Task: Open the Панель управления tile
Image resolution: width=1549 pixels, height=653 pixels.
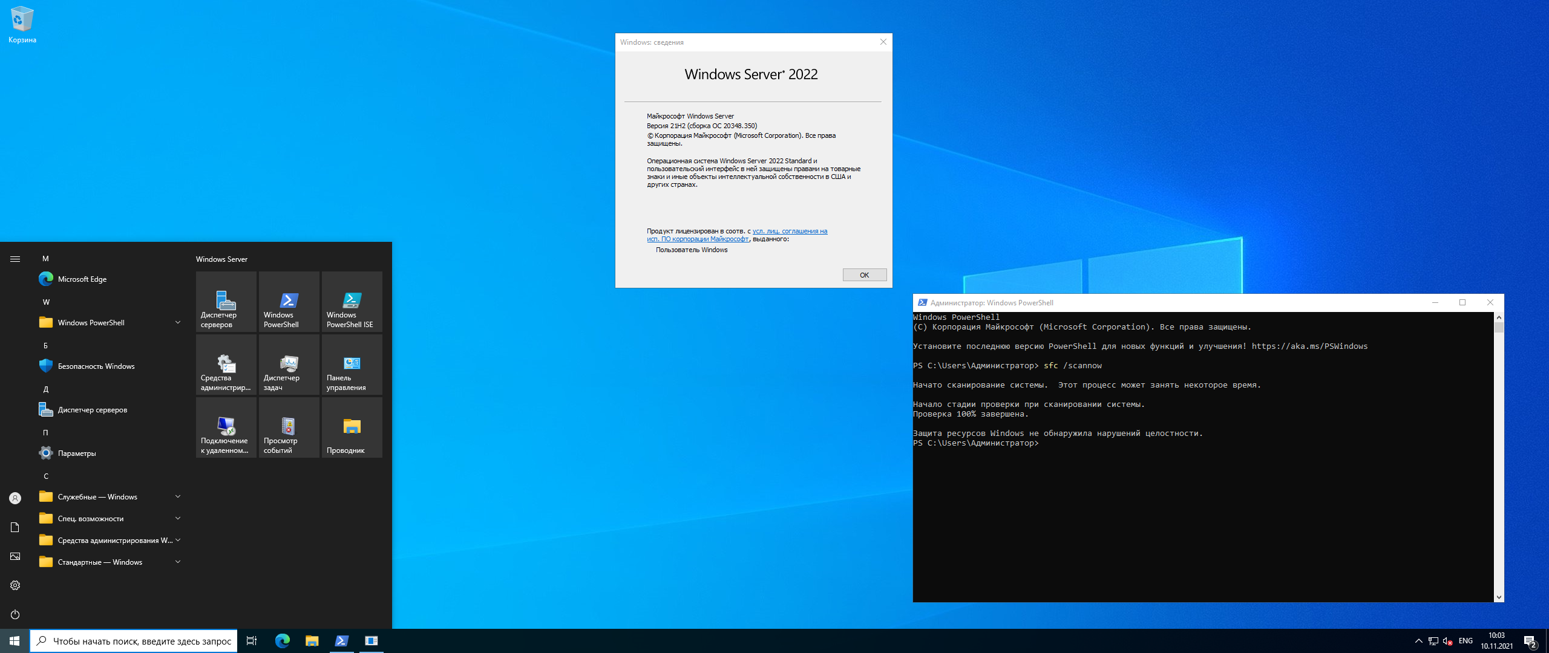Action: (x=352, y=365)
